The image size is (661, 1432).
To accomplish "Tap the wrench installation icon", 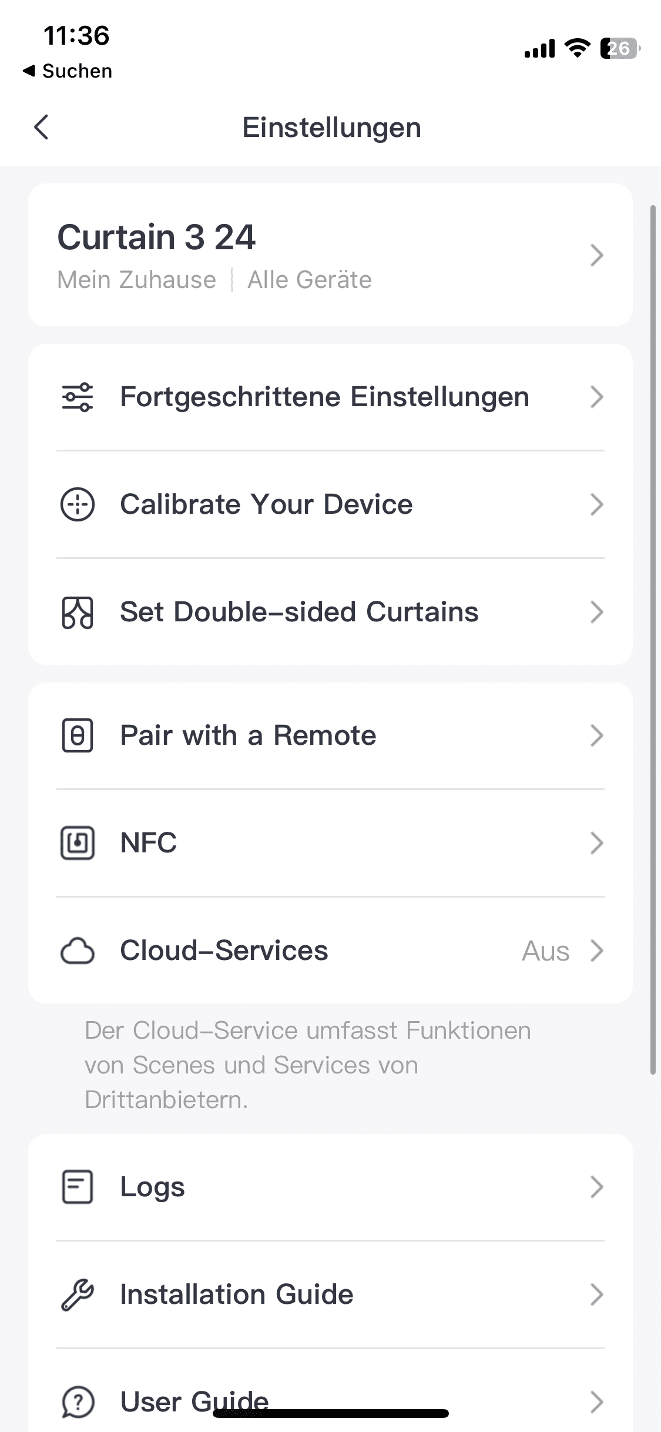I will [x=78, y=1294].
